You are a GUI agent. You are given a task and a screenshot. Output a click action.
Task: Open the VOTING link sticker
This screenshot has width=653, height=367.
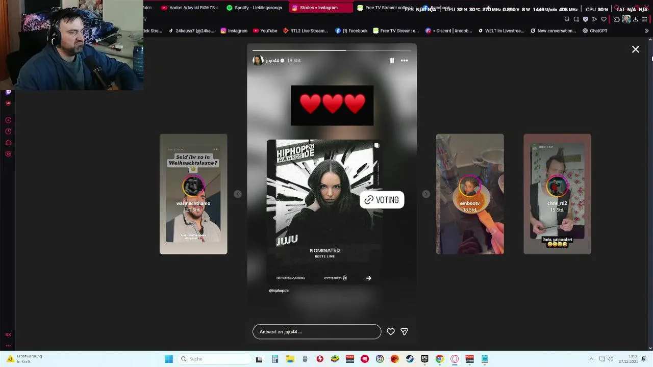tap(382, 200)
